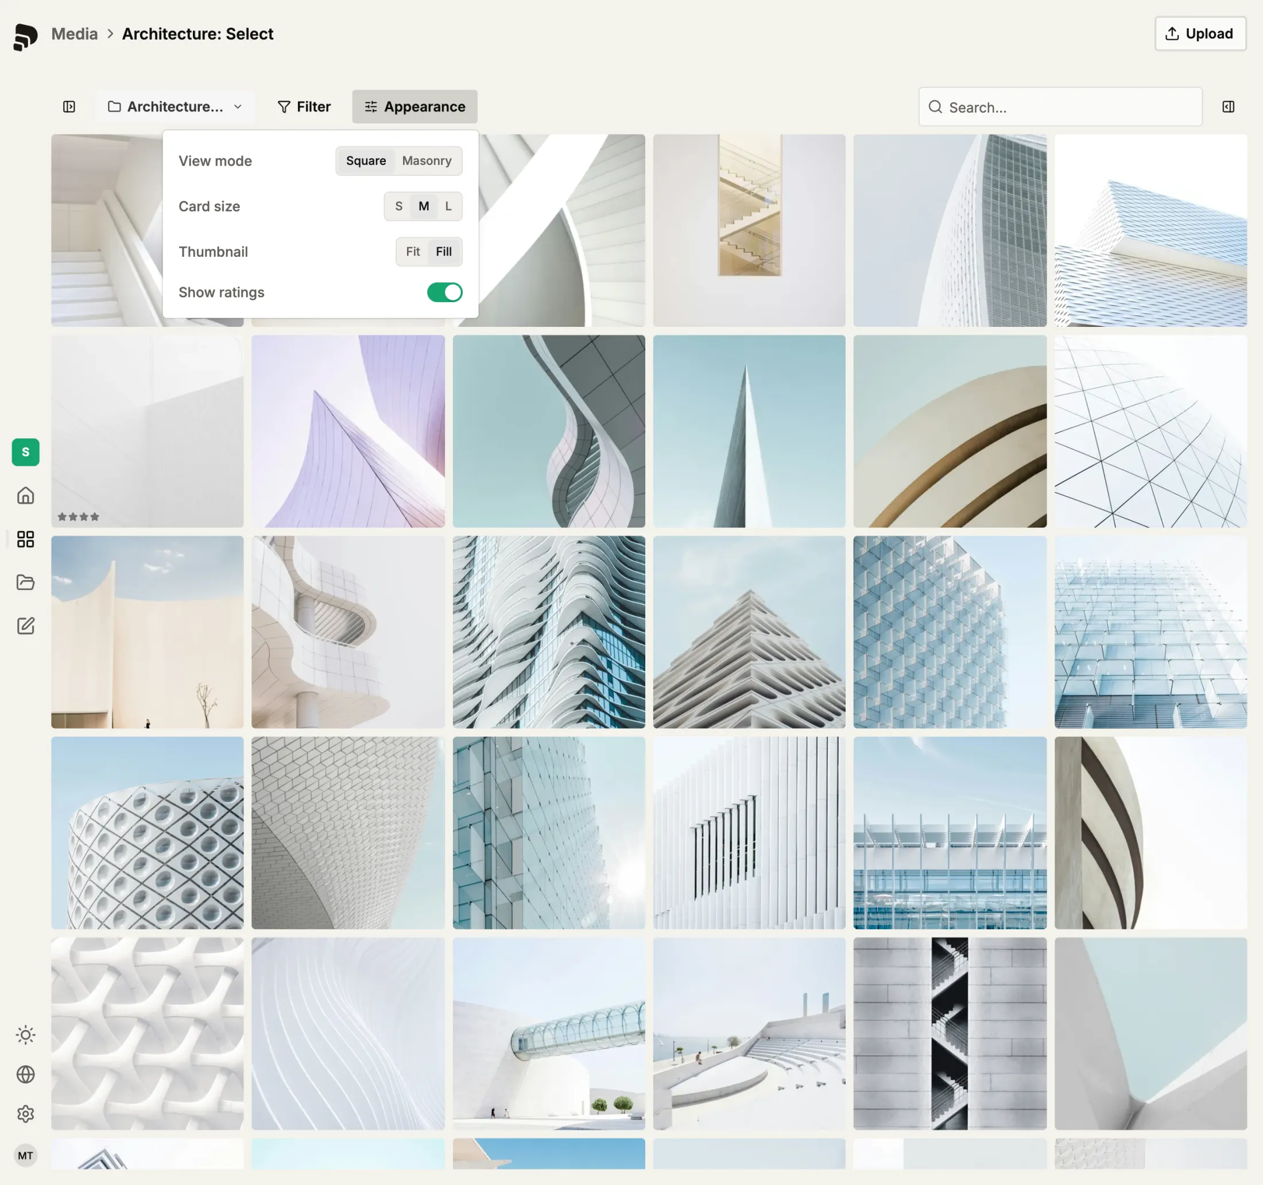
Task: Open the golden staircase window thumbnail
Action: coord(750,231)
